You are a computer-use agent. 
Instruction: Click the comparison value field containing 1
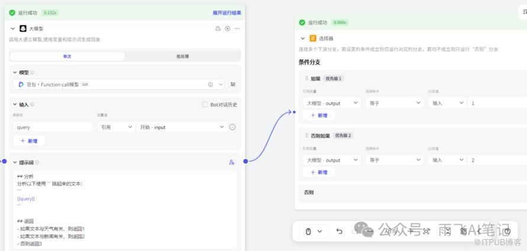click(x=497, y=103)
